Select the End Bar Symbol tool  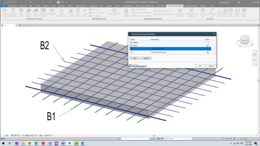[x=220, y=13]
